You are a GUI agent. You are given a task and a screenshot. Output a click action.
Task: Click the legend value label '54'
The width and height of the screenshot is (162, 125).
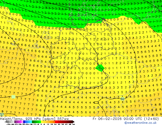[x=74, y=124]
